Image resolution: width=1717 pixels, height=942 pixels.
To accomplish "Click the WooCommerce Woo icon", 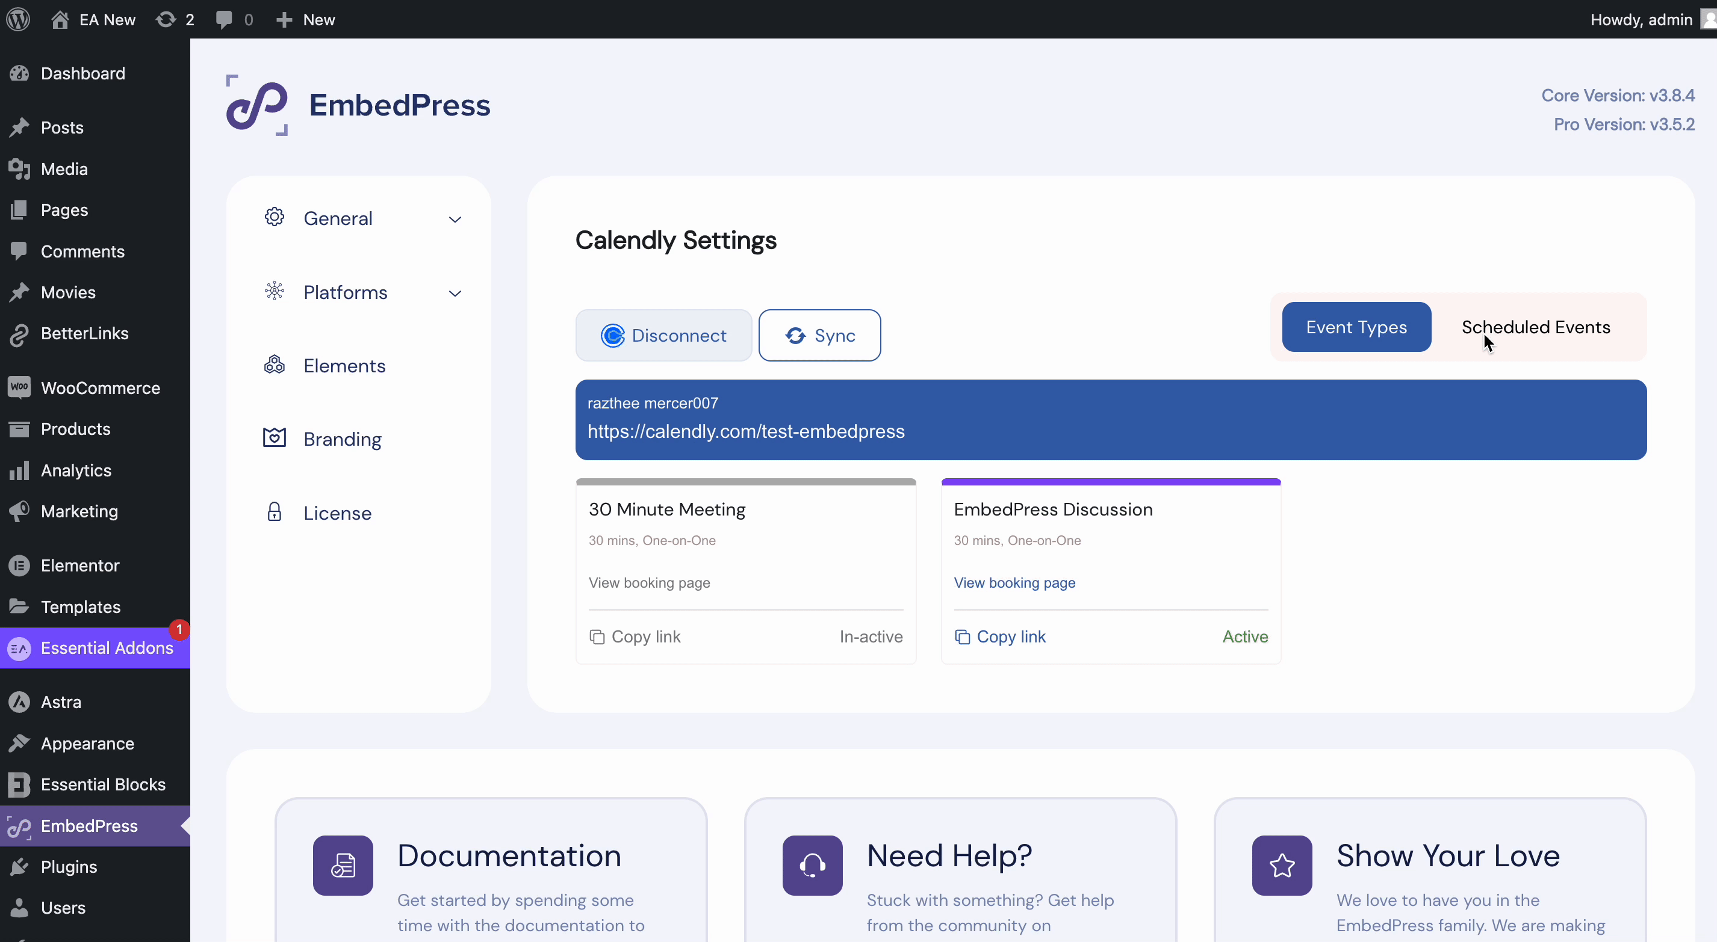I will tap(19, 388).
